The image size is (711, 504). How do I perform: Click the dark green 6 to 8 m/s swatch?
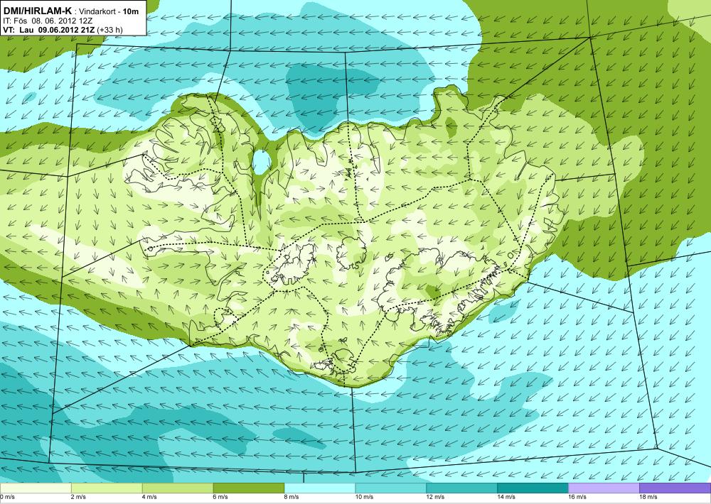[248, 488]
